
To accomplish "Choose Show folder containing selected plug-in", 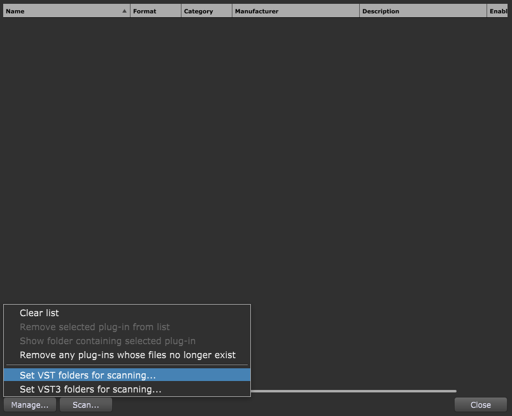I will [127, 341].
